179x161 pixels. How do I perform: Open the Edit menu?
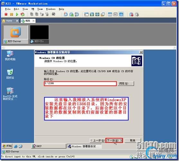click(16, 9)
